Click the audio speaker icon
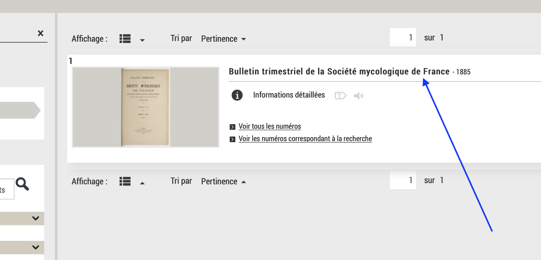541x260 pixels. pyautogui.click(x=359, y=96)
